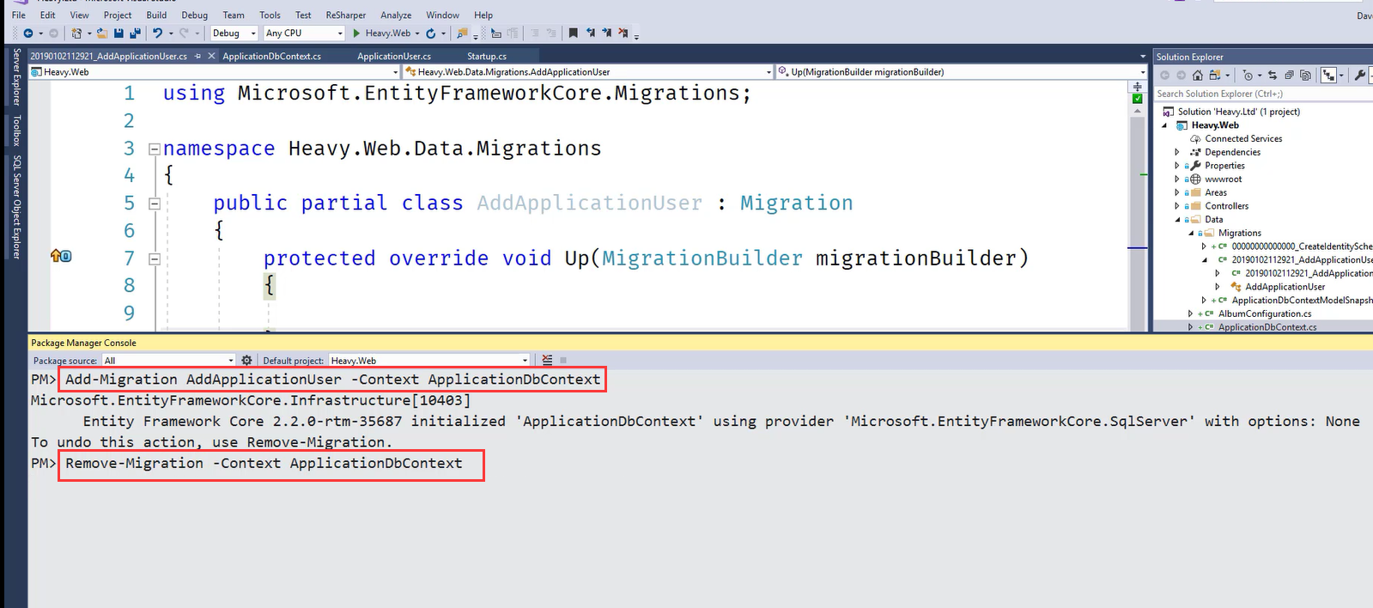Collapse the Migrations folder node
Viewport: 1373px width, 608px height.
click(x=1191, y=233)
